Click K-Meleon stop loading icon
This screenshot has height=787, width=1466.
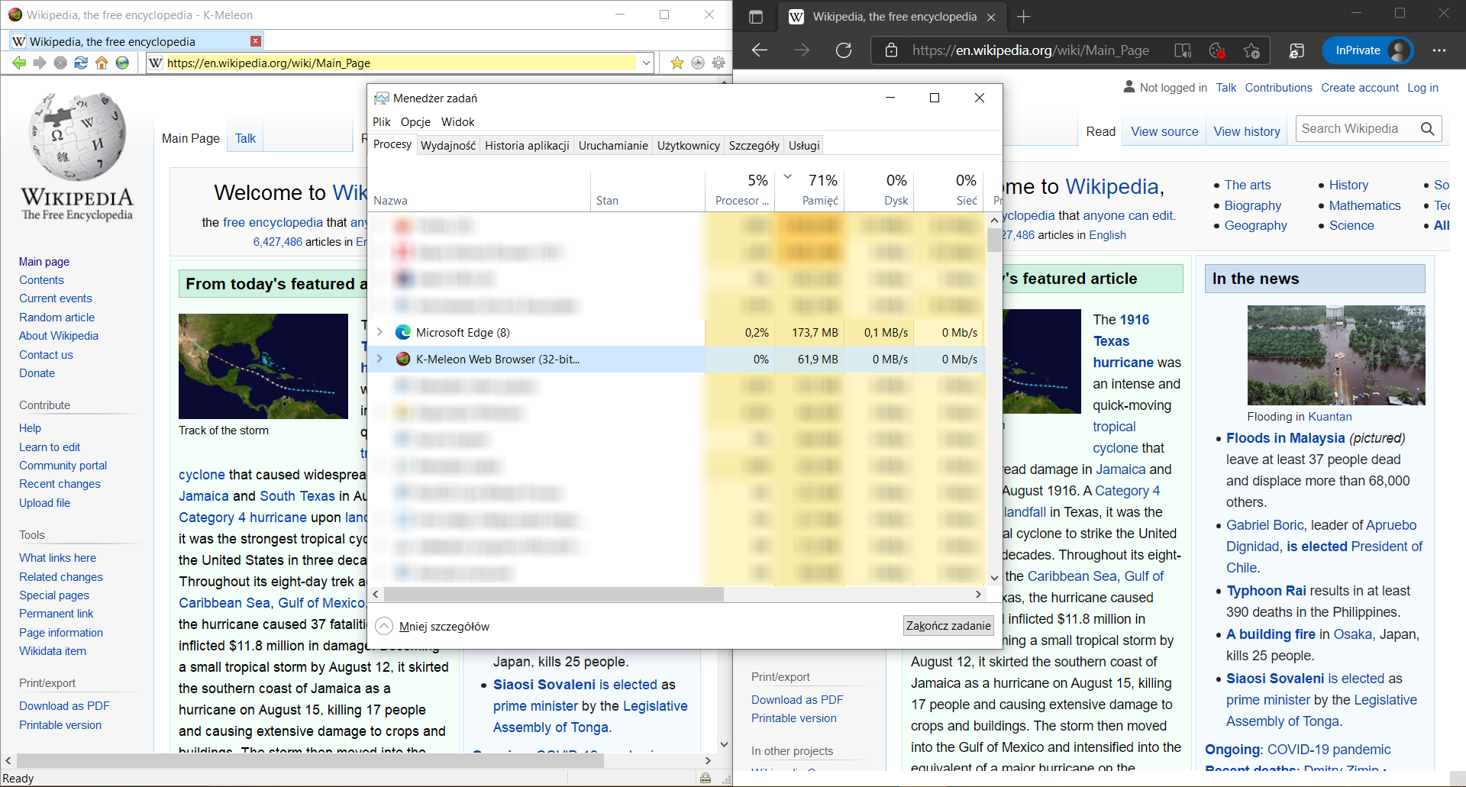coord(60,63)
